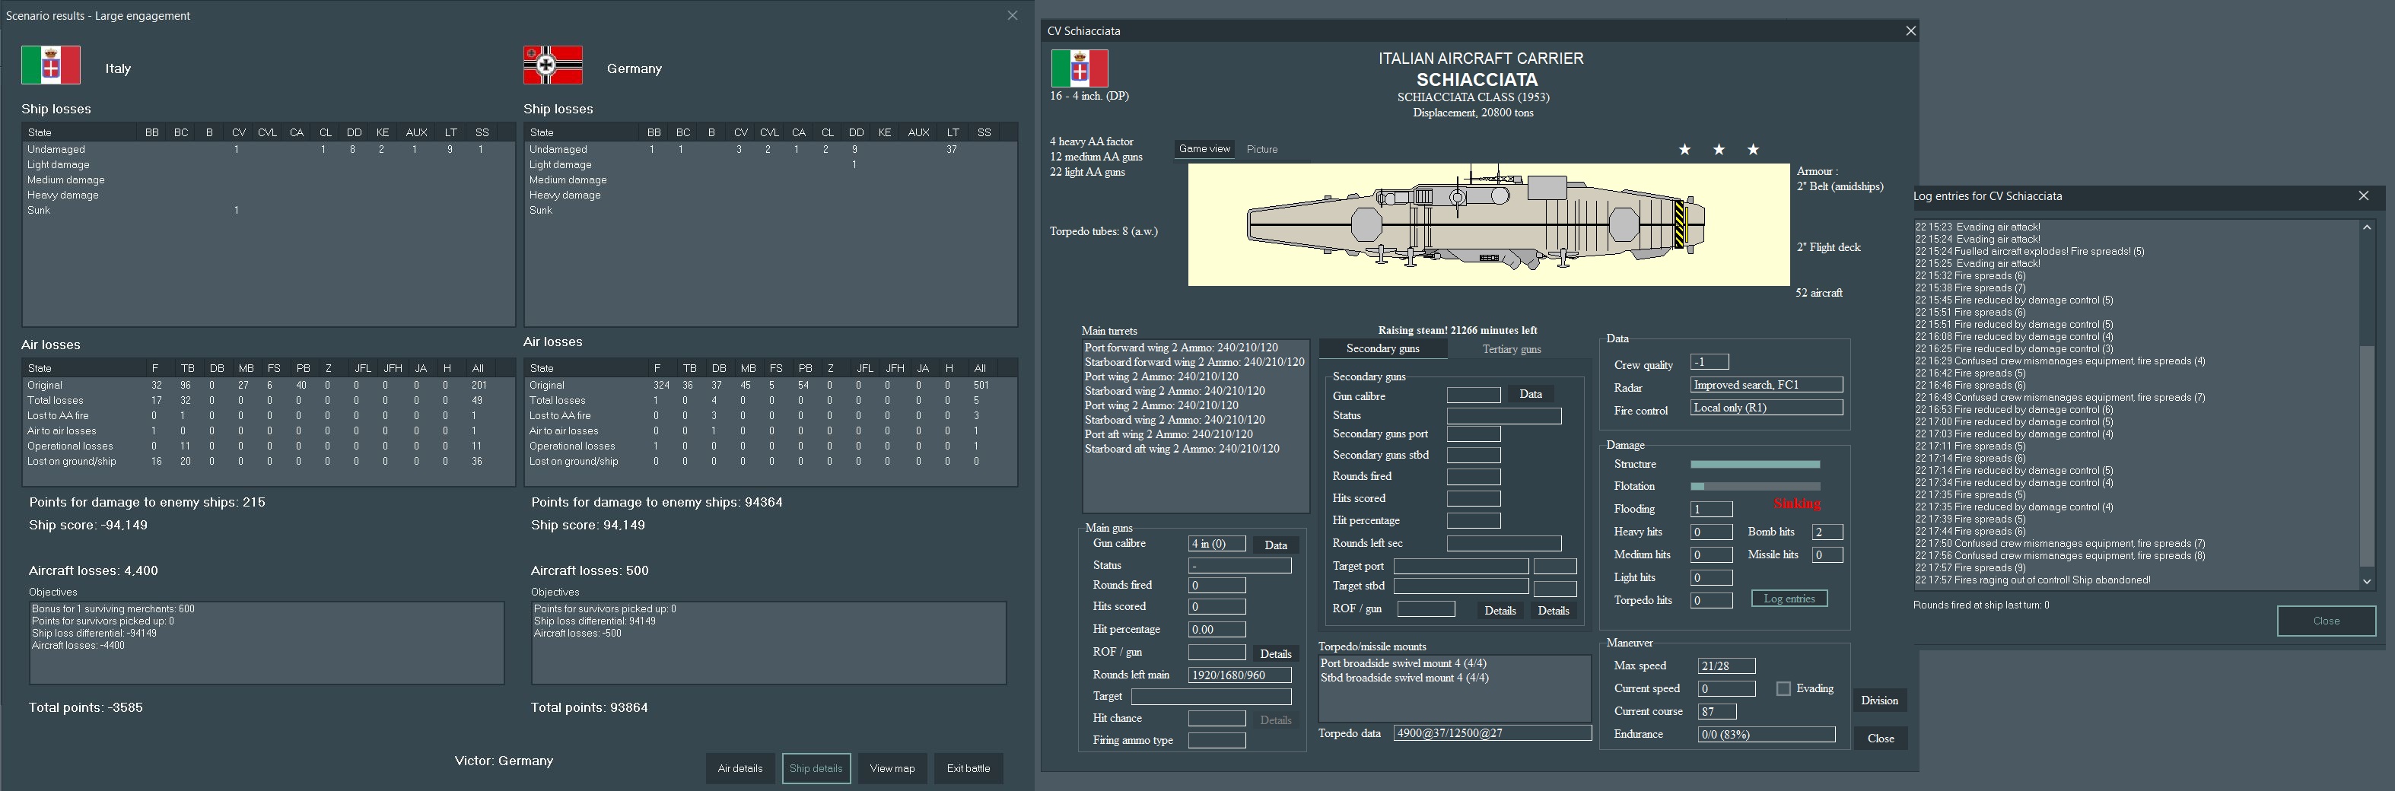Image resolution: width=2395 pixels, height=791 pixels.
Task: Exit battle from scenario results
Action: (968, 767)
